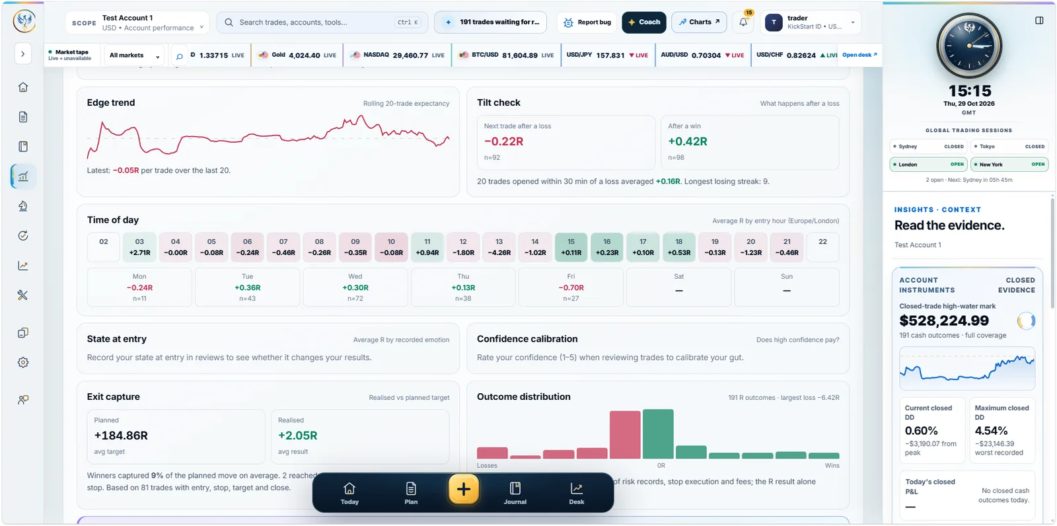Click the Fri −0.70R day card
This screenshot has height=526, width=1057.
tap(571, 287)
